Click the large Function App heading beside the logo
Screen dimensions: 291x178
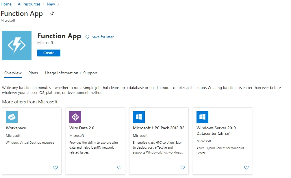coord(59,36)
